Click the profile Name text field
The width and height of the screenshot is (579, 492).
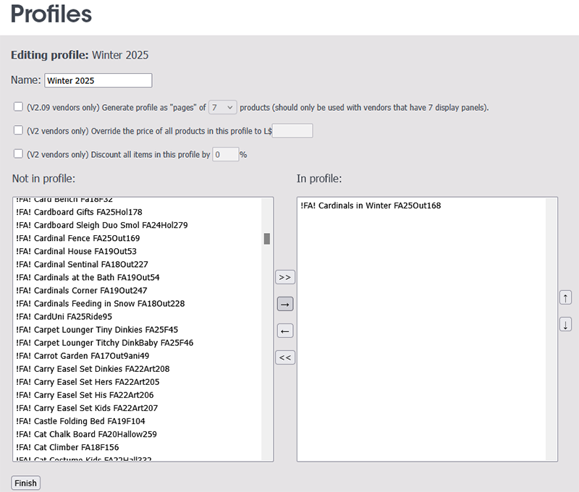pyautogui.click(x=98, y=80)
